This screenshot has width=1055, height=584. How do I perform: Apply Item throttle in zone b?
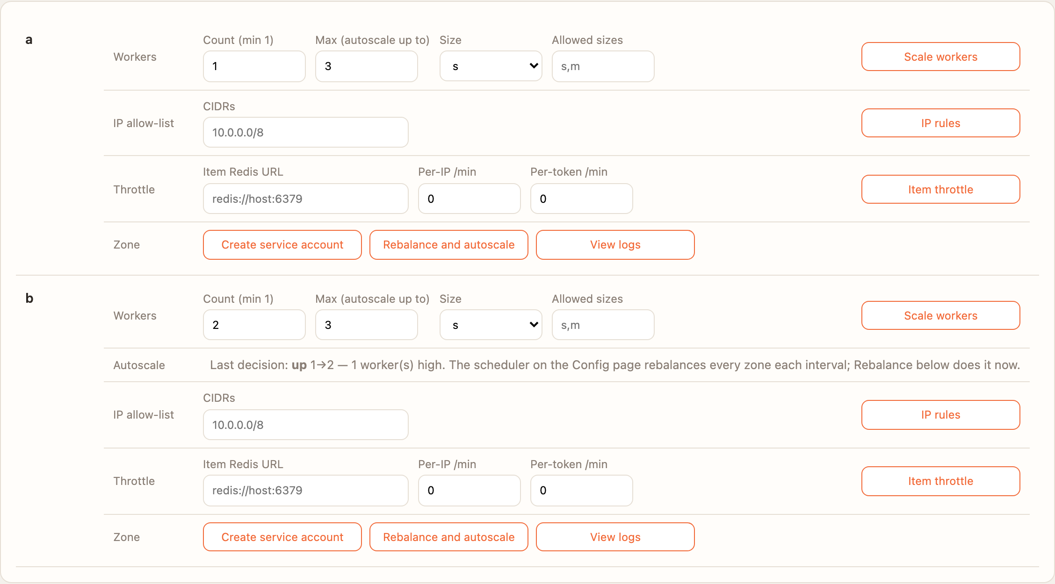pyautogui.click(x=940, y=481)
